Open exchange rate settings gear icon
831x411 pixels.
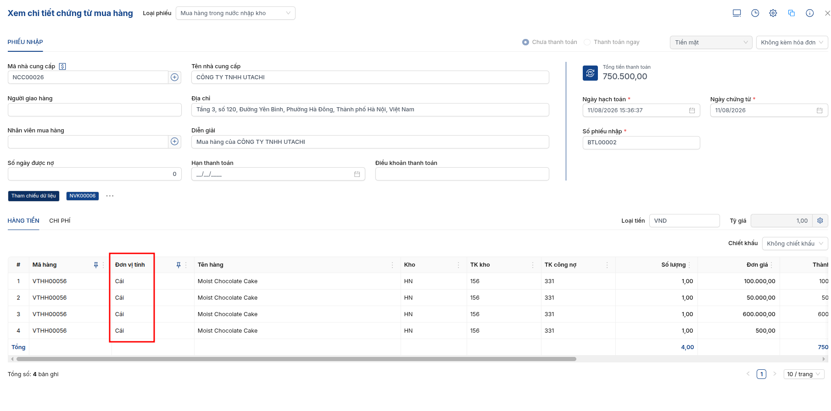pyautogui.click(x=820, y=221)
